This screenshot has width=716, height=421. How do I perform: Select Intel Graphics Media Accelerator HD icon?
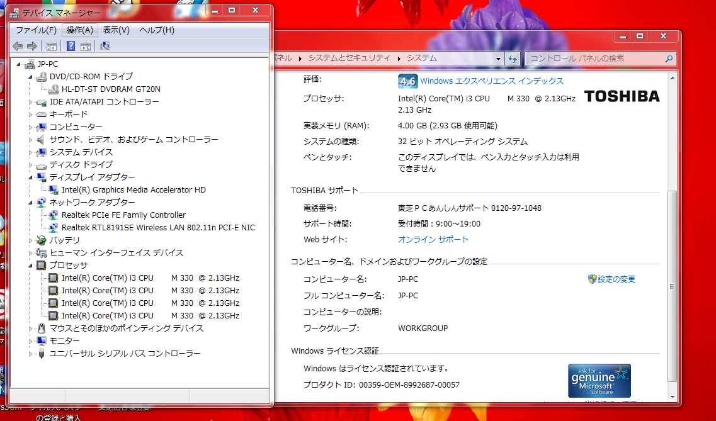[x=54, y=190]
